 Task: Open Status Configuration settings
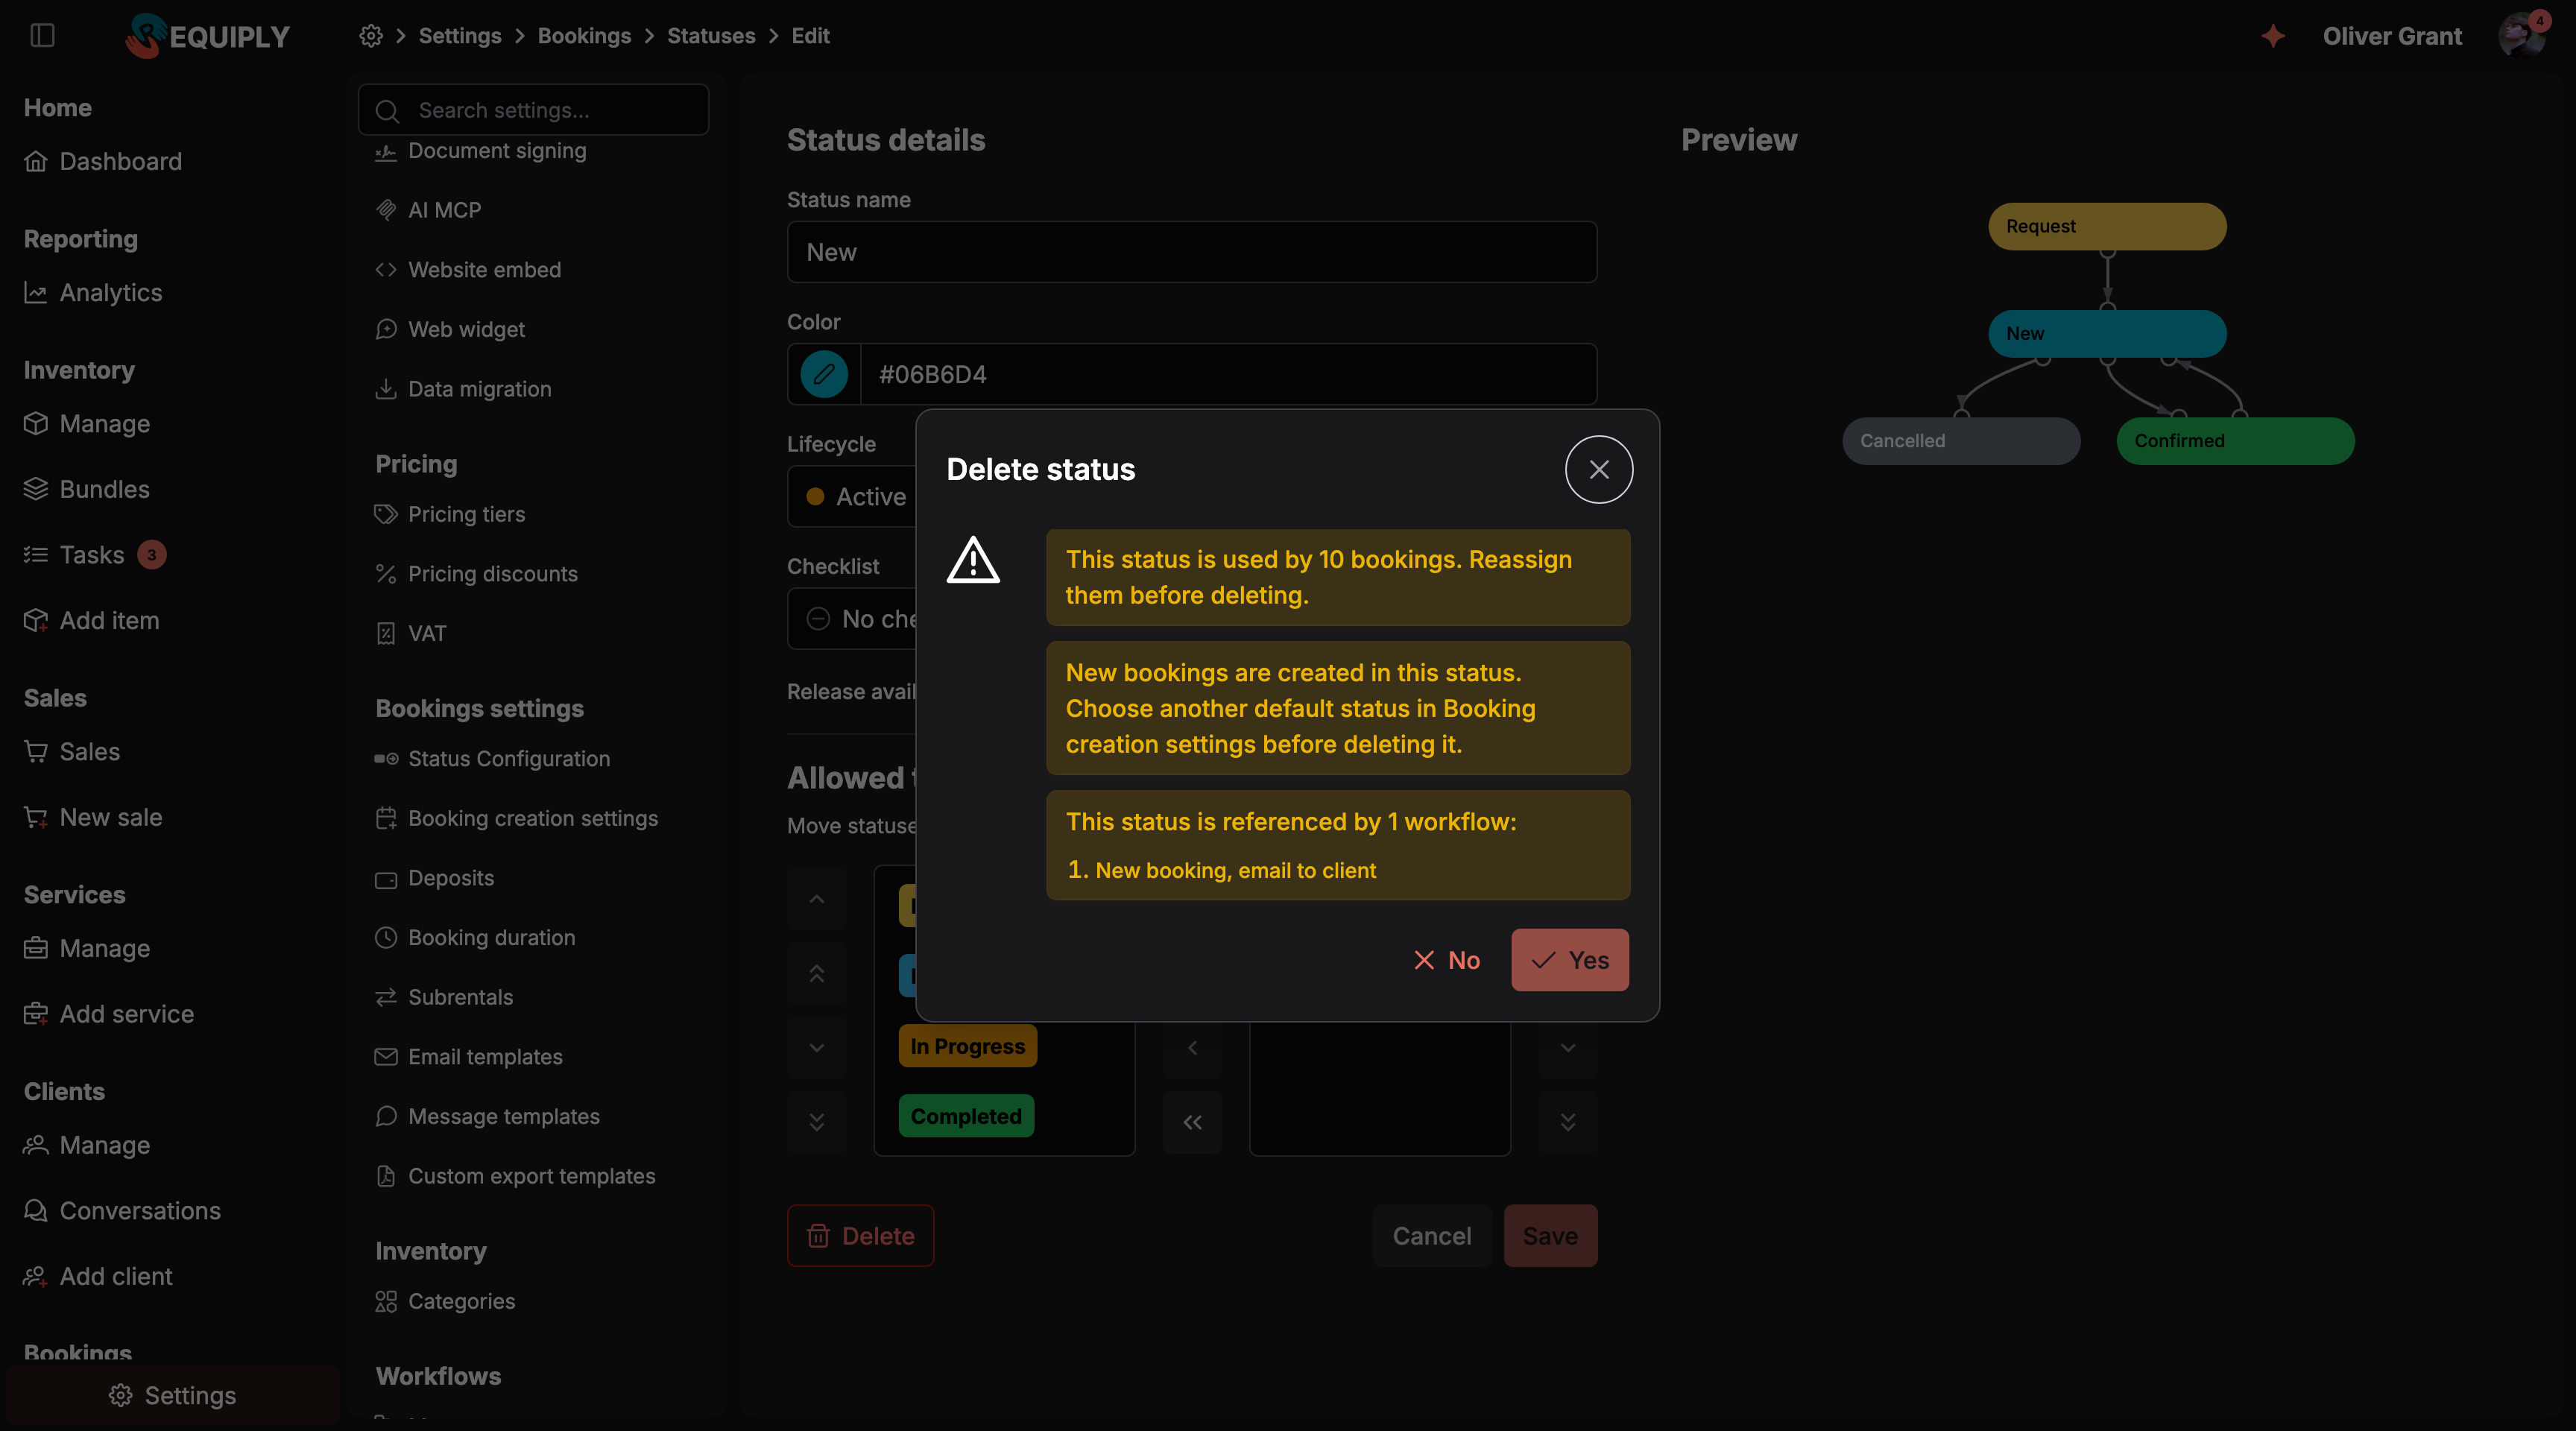(x=492, y=758)
